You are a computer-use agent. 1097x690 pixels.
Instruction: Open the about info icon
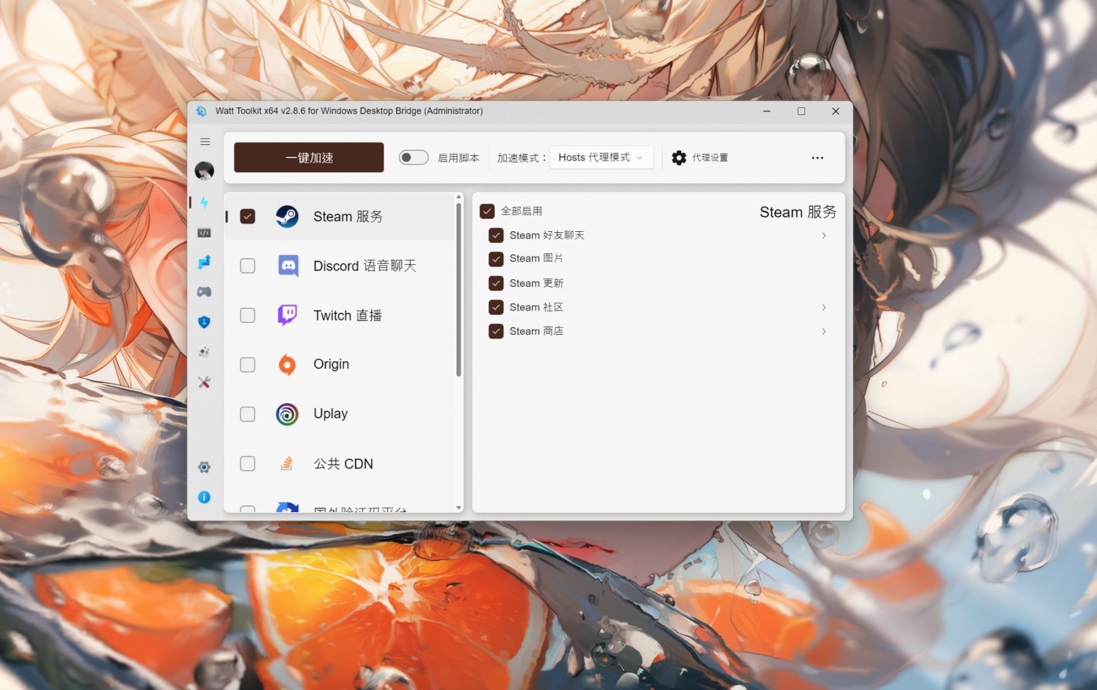click(x=204, y=497)
